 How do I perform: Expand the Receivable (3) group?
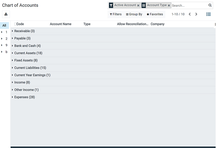pos(24,31)
